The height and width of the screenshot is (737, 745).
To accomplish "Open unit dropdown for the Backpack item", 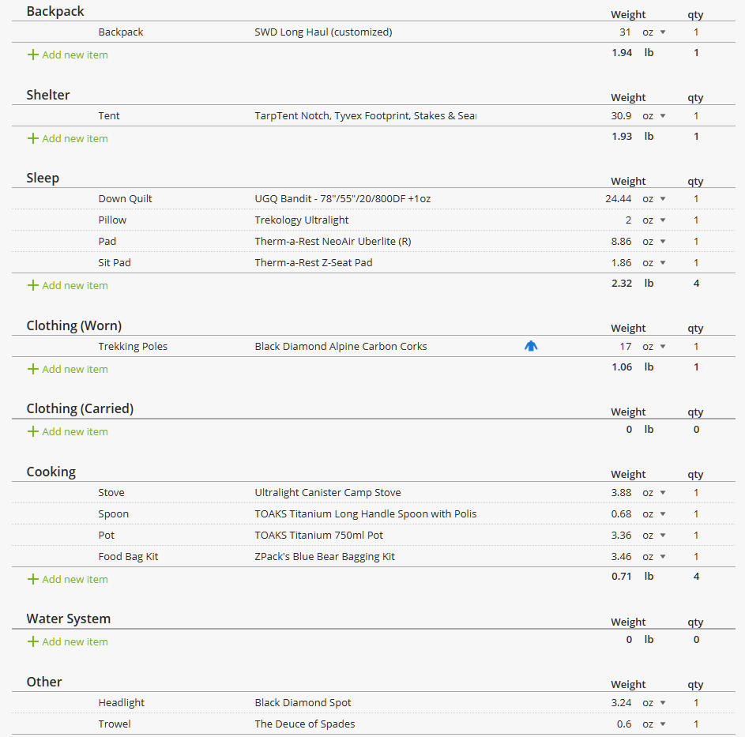I will [653, 32].
